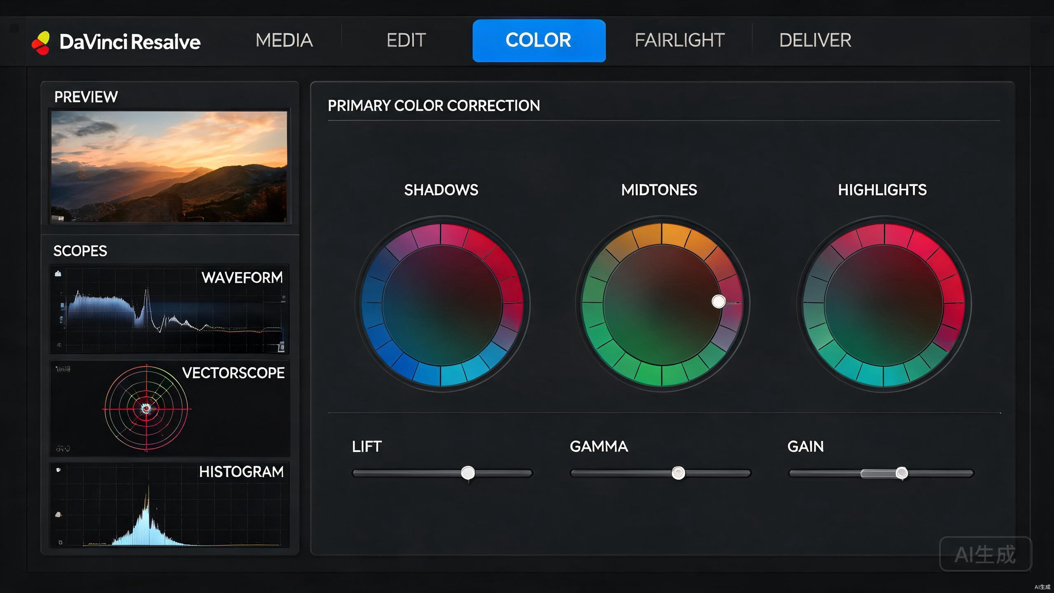The width and height of the screenshot is (1054, 593).
Task: Click the LIFT slider handle
Action: (x=468, y=473)
